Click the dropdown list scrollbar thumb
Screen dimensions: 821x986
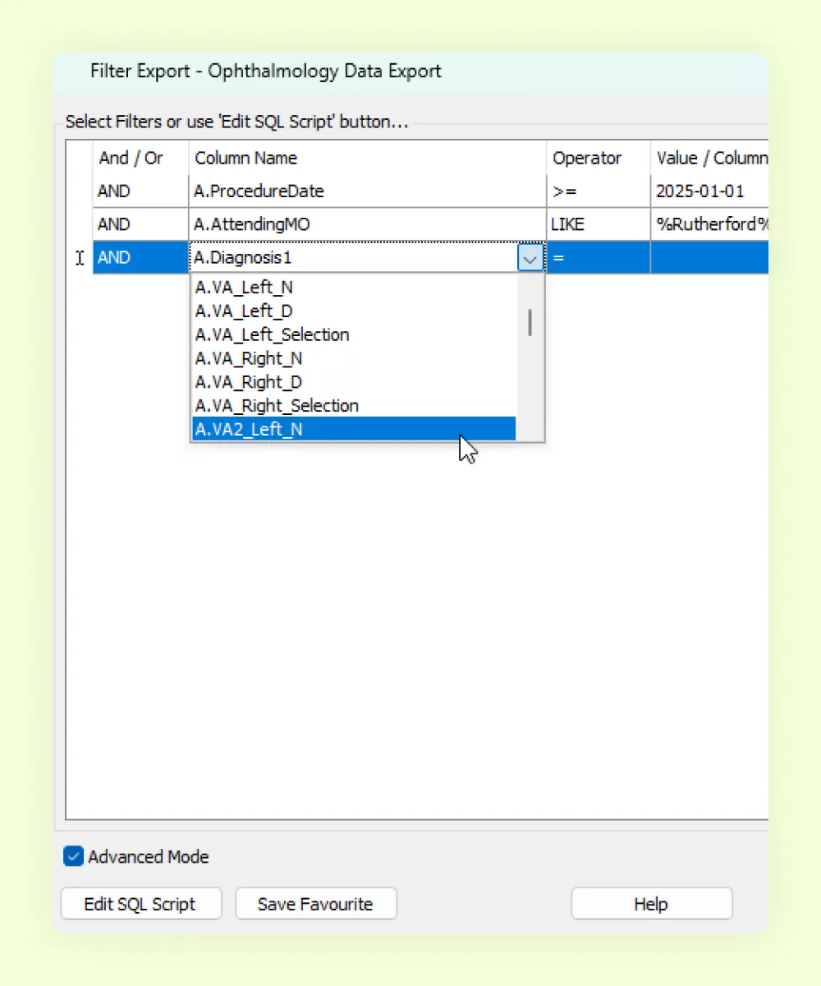530,322
